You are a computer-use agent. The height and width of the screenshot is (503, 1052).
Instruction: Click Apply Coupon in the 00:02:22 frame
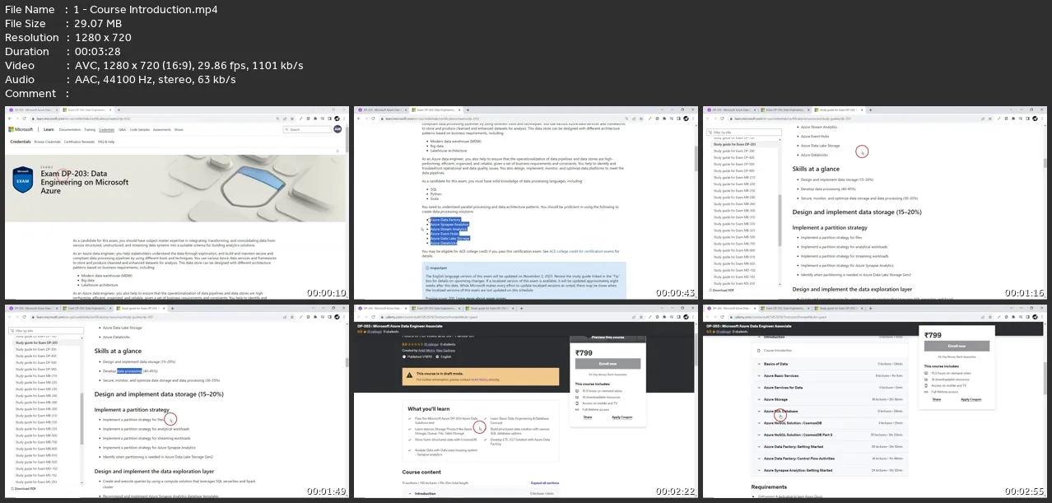621,417
